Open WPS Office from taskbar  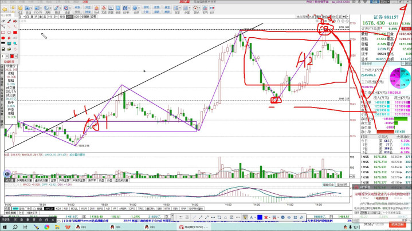(68, 227)
